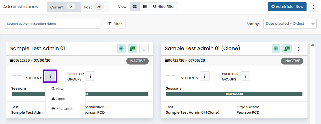Click the verified badge icon on Sample Test Admin 01 (Clone)
The width and height of the screenshot is (321, 124).
[x=276, y=49]
